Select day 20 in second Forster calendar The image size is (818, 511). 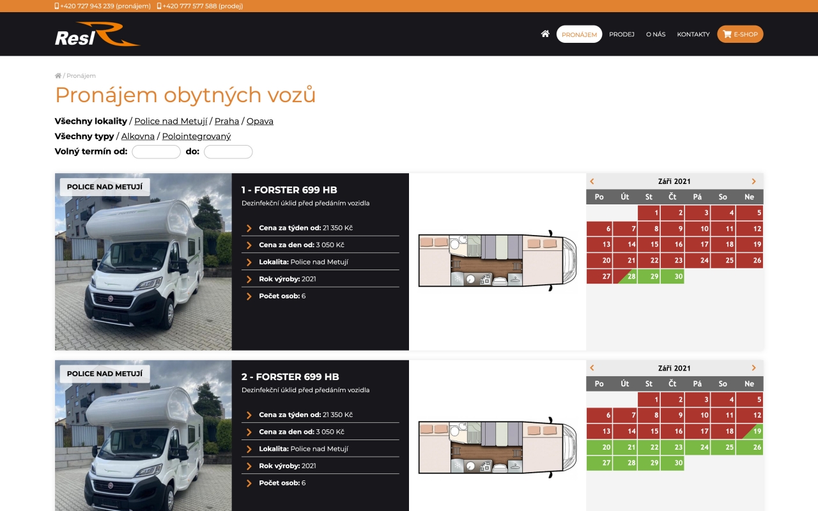point(599,447)
